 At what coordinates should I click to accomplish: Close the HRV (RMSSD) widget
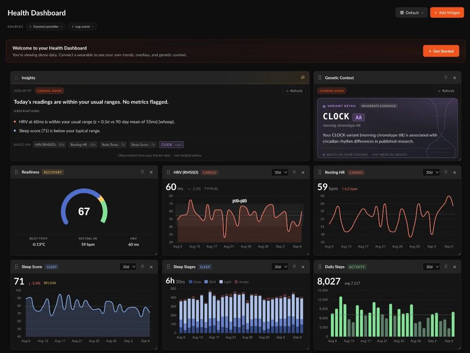click(x=303, y=173)
